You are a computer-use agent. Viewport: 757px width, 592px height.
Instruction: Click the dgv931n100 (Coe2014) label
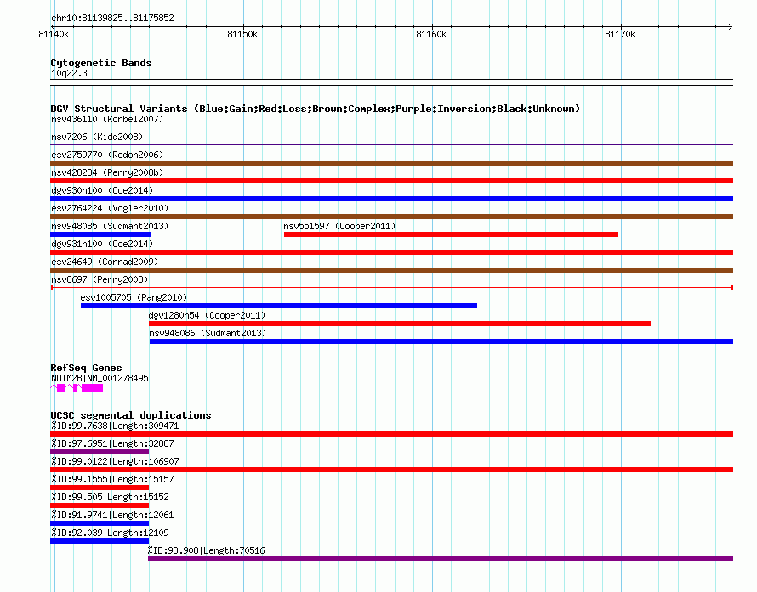click(x=102, y=244)
